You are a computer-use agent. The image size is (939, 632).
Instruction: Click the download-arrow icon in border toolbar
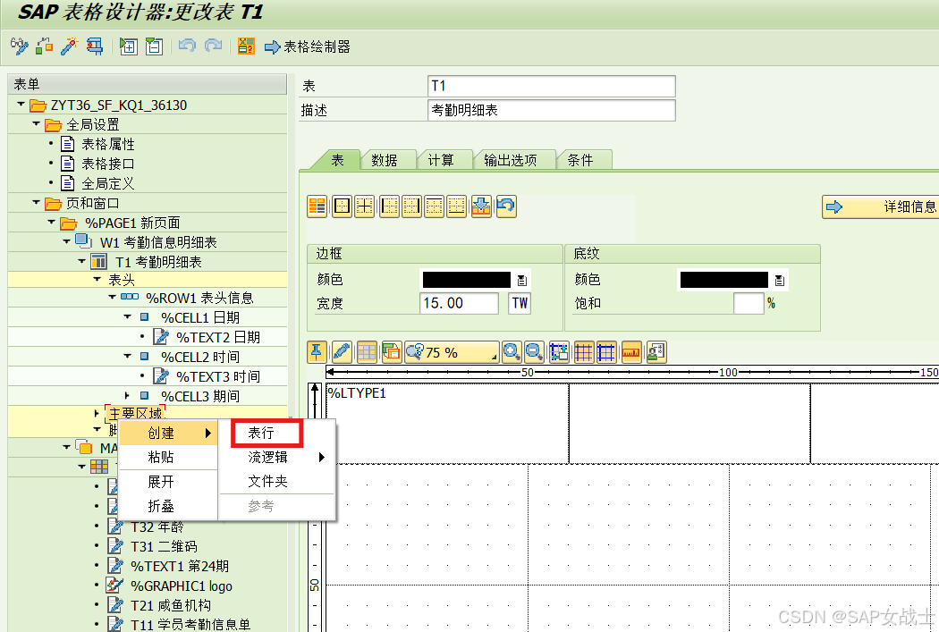[481, 206]
